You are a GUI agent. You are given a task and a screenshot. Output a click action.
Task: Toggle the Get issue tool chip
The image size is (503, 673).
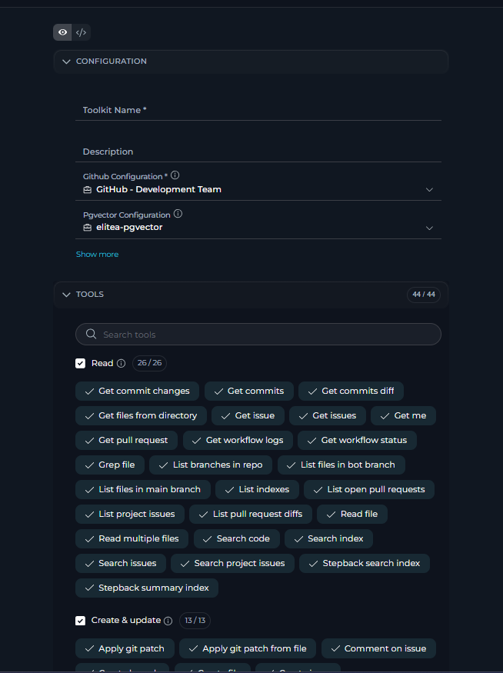[x=248, y=415]
